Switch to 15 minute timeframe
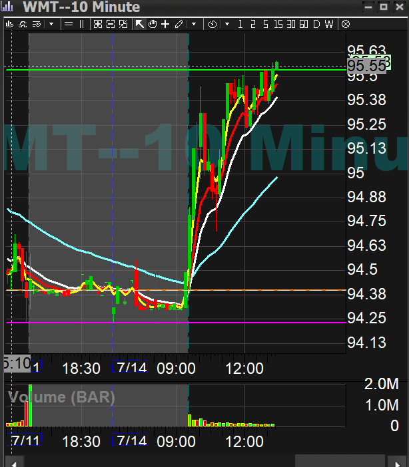Image resolution: width=409 pixels, height=467 pixels. pos(278,24)
